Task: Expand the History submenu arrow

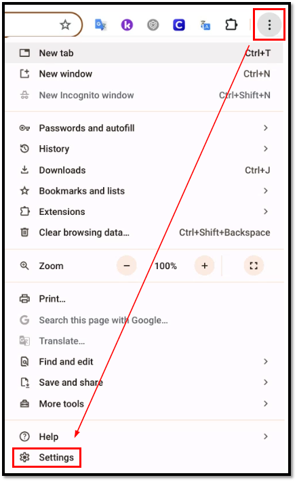Action: click(x=266, y=148)
